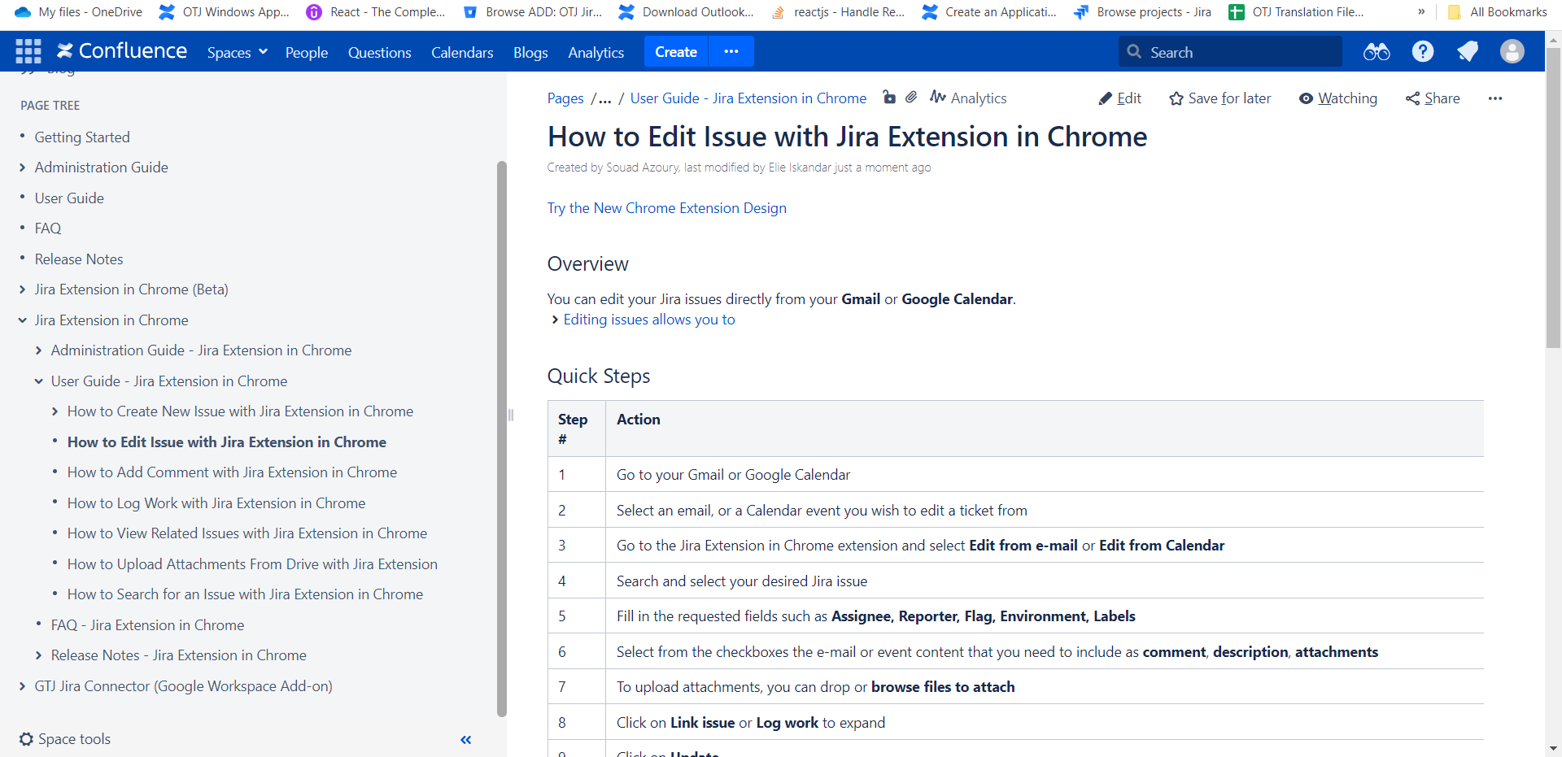Click the page restrictions lock icon
Screen dimensions: 1562x757
click(x=889, y=98)
